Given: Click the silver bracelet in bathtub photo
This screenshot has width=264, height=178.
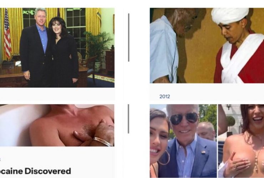Looking at the screenshot, I should pyautogui.click(x=103, y=142).
